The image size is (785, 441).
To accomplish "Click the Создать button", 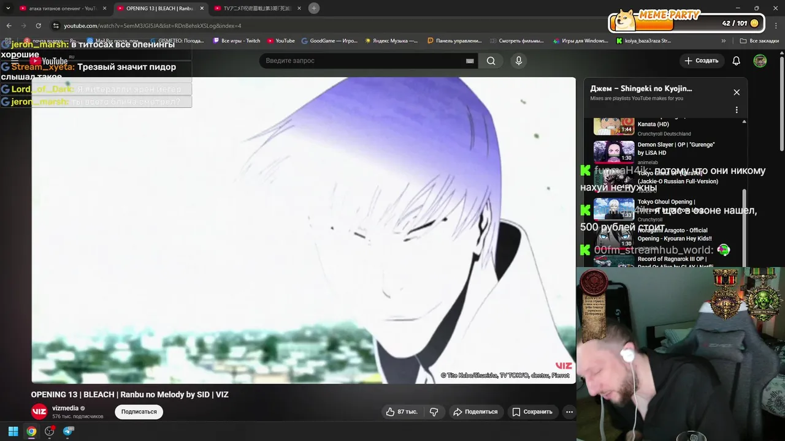I will 701,61.
